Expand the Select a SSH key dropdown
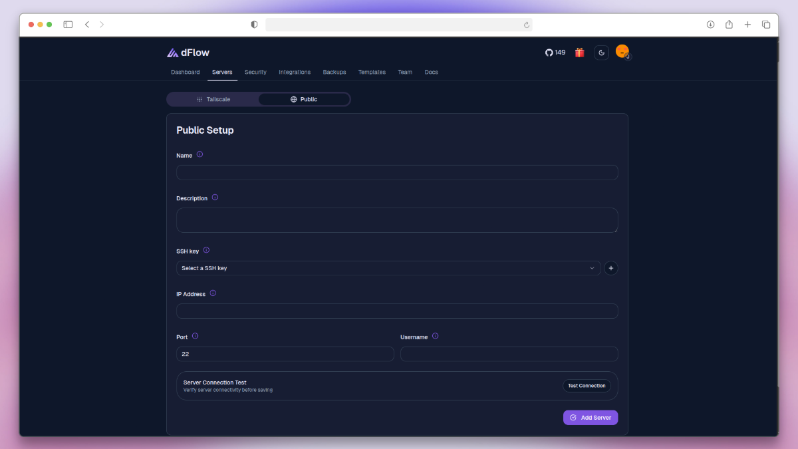This screenshot has width=798, height=449. pos(388,268)
